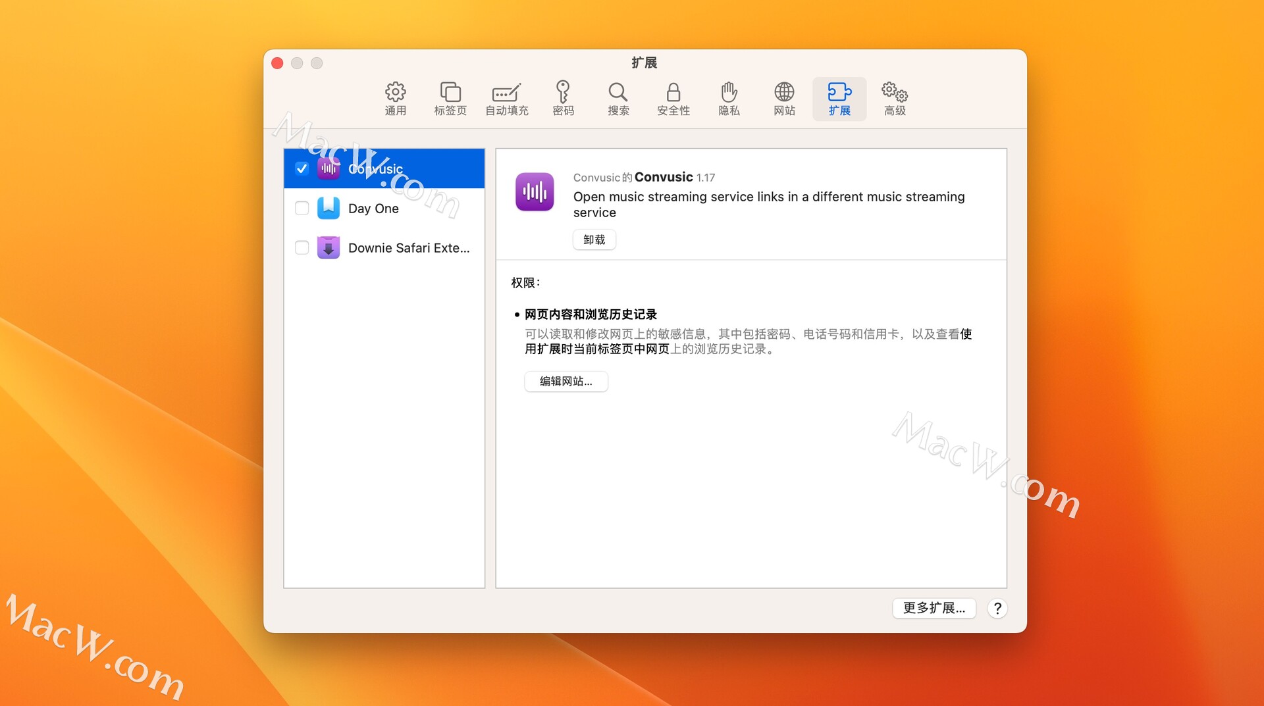Click the Day One extension icon
Viewport: 1264px width, 706px height.
[x=329, y=209]
